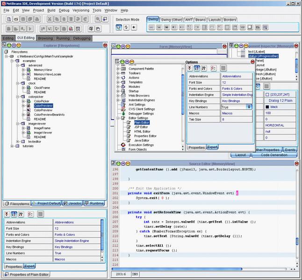Click the Key Bindings value in the Options property sheet
Screen dimensions: 302x280
(x=237, y=101)
